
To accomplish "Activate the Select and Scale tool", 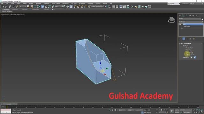I will pos(49,7).
